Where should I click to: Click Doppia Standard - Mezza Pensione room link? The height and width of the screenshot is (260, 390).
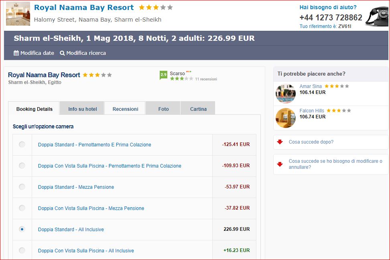pos(76,187)
